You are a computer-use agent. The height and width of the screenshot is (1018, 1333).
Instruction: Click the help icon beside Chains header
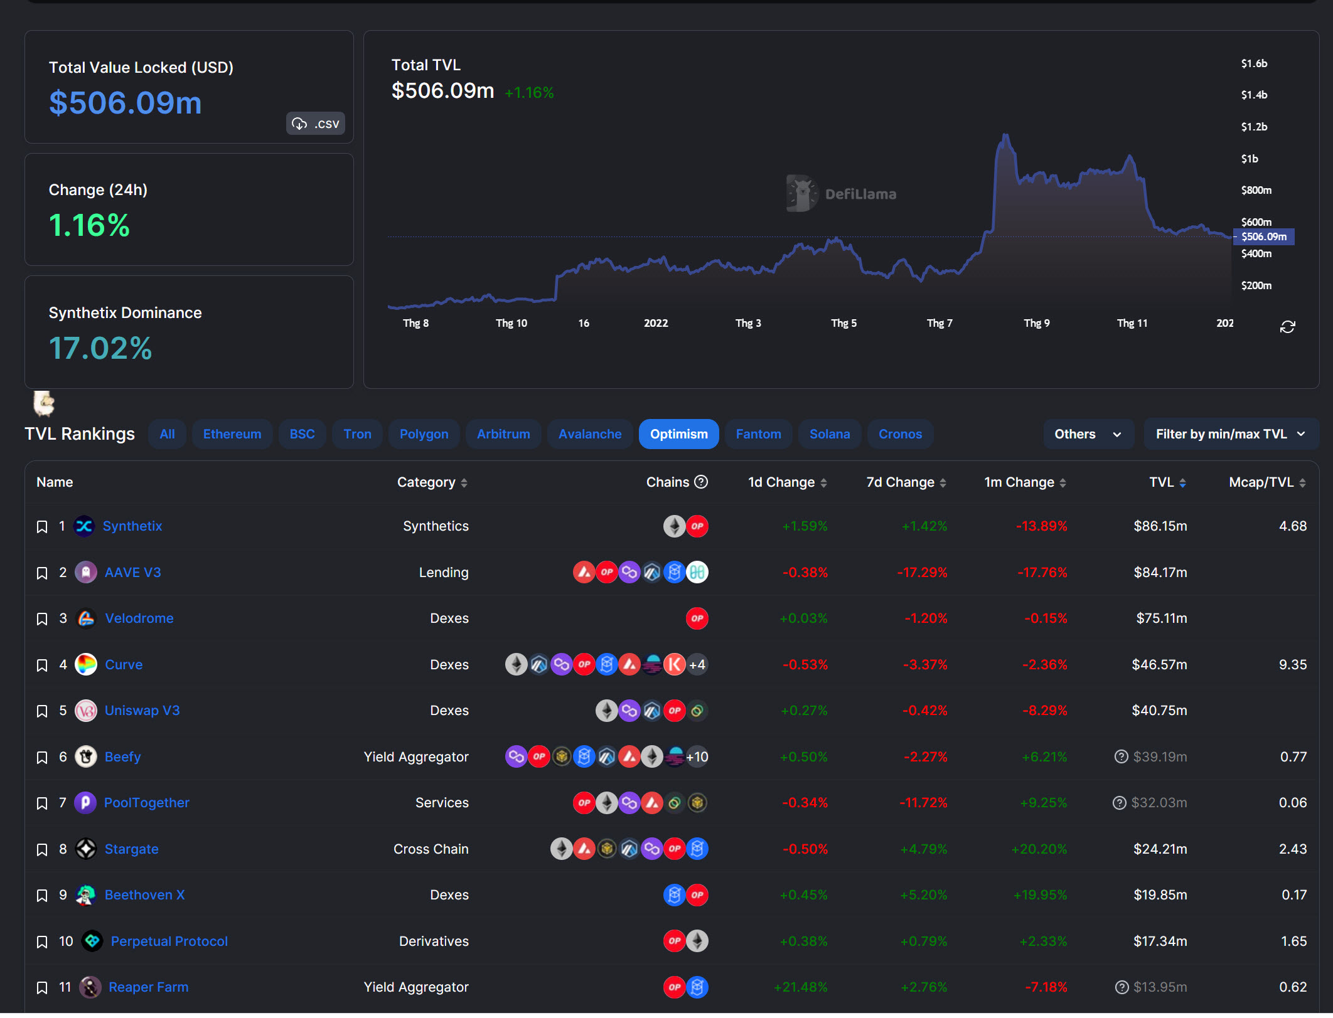(702, 482)
